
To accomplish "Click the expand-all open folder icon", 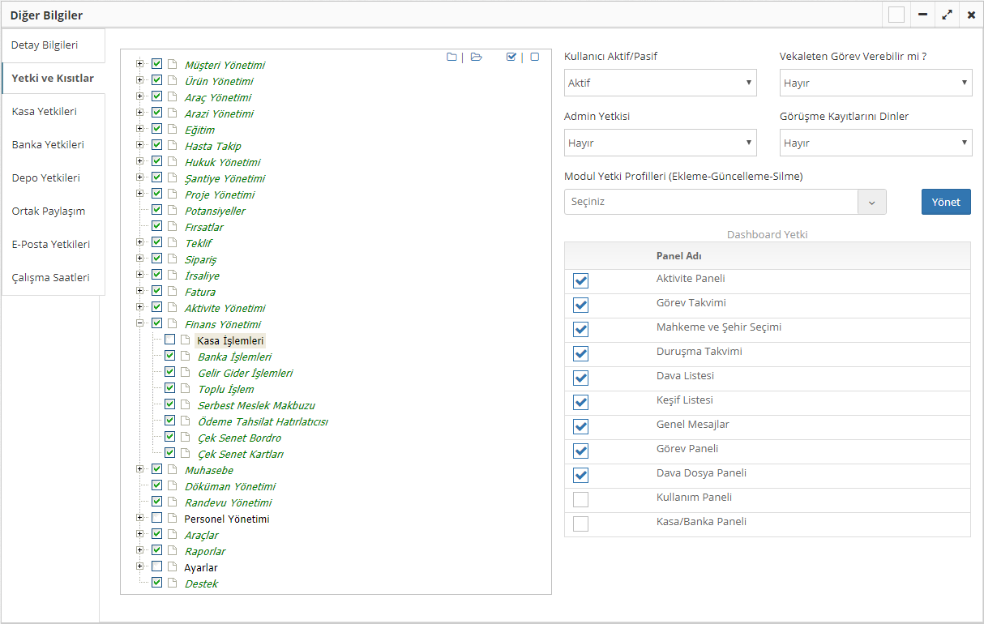I will pos(477,57).
